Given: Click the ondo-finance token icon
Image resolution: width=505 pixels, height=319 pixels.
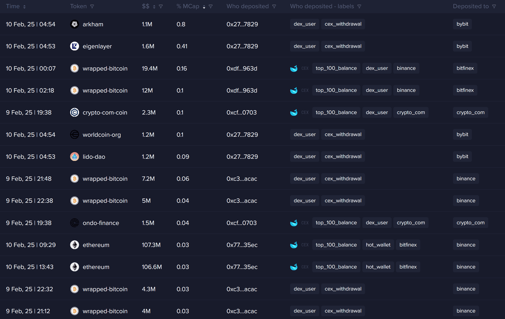Looking at the screenshot, I should click(75, 223).
